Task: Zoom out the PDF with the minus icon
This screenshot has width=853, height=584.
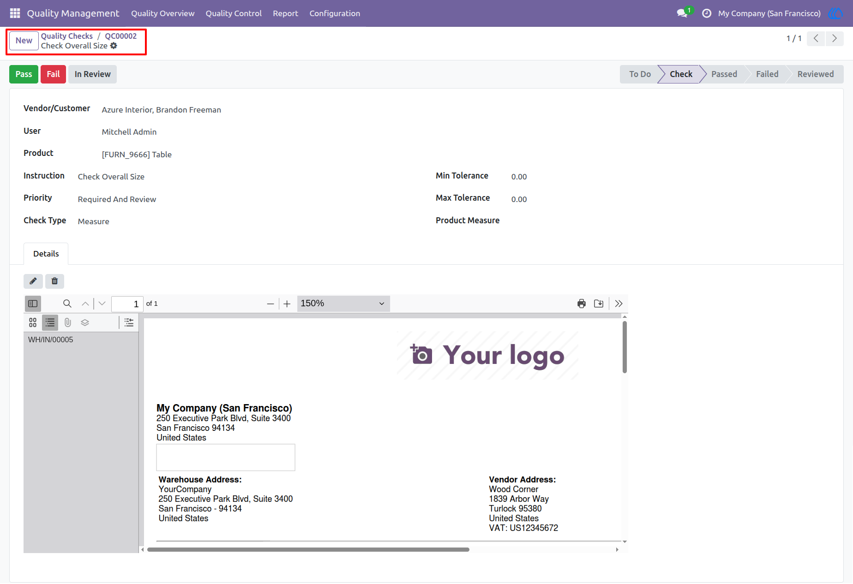Action: (x=270, y=304)
